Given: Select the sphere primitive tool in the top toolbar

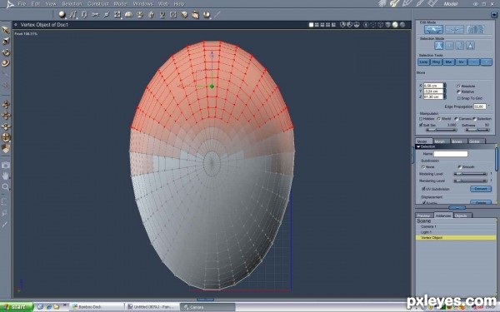Looking at the screenshot, I should coord(62,14).
